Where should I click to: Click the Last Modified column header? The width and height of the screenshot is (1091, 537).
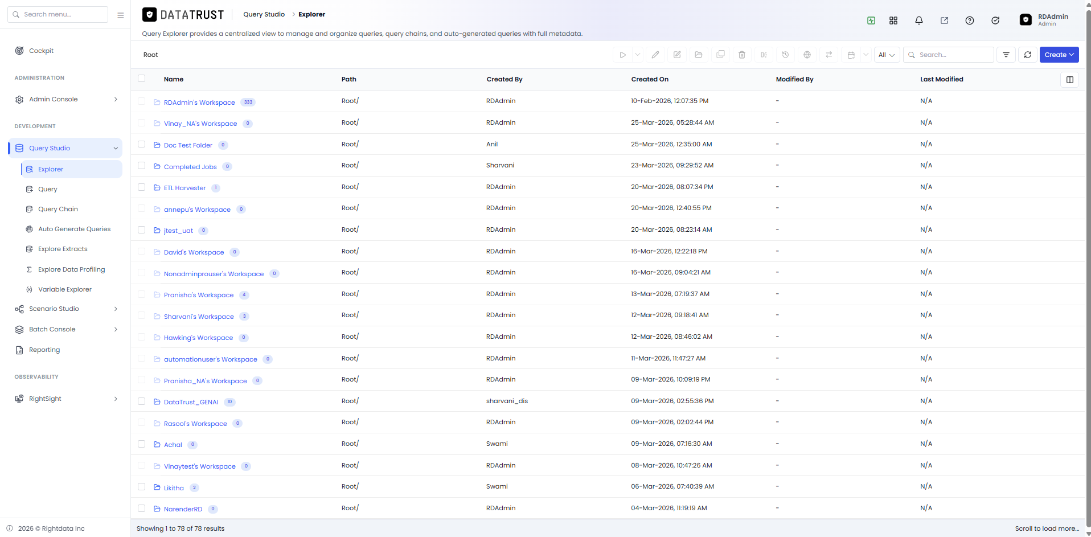point(941,79)
